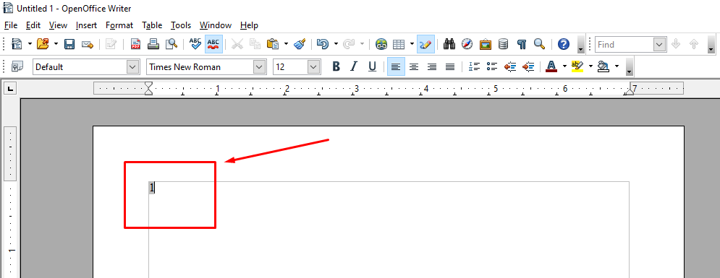
Task: Click the Decrease Indent icon
Action: 510,67
